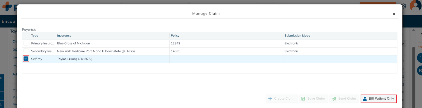Click policy number 14635

coord(175,51)
